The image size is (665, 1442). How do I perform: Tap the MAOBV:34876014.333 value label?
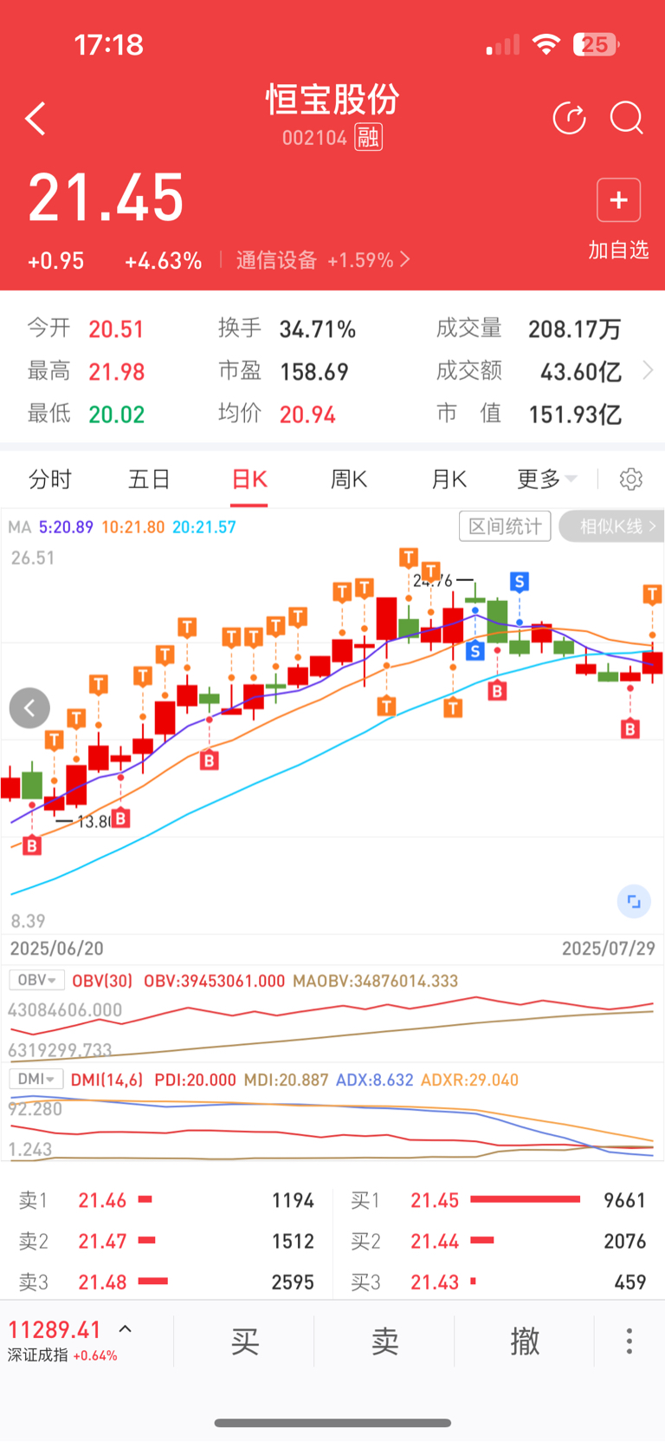click(375, 981)
